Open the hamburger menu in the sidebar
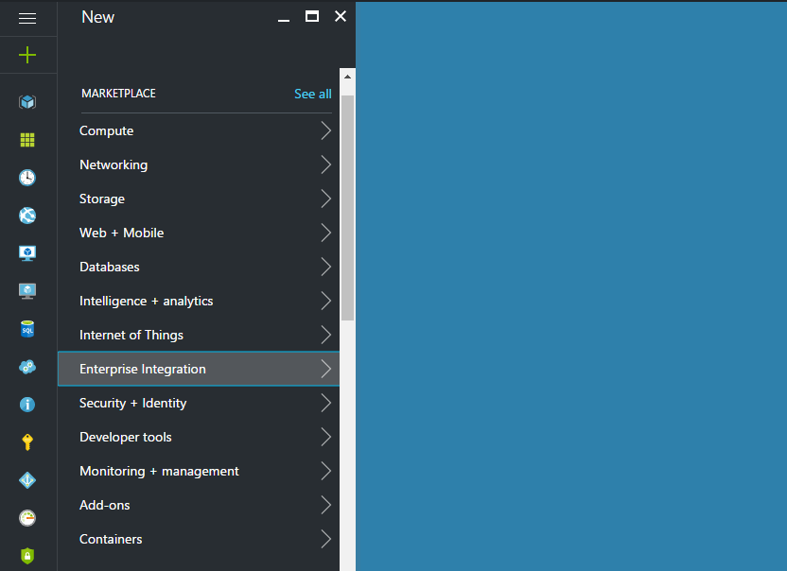 click(x=27, y=19)
